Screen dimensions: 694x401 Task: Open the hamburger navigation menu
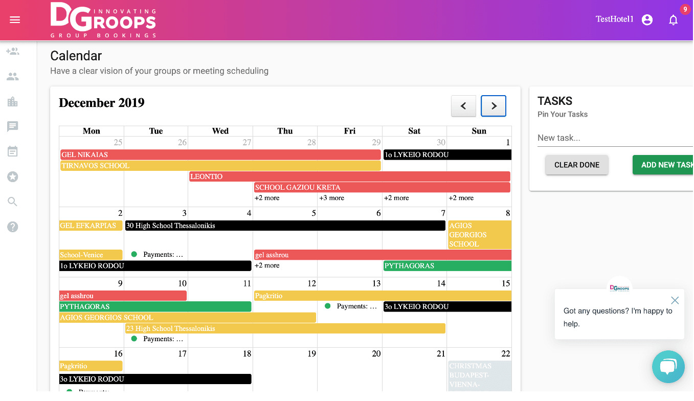[15, 20]
